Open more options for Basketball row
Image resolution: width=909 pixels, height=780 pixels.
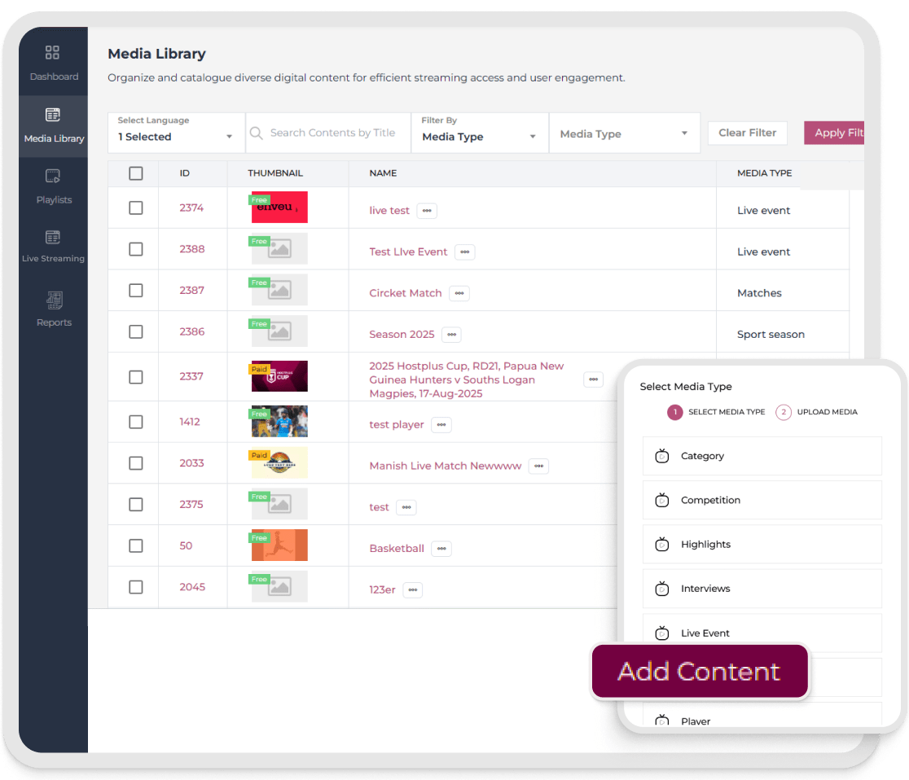coord(441,549)
